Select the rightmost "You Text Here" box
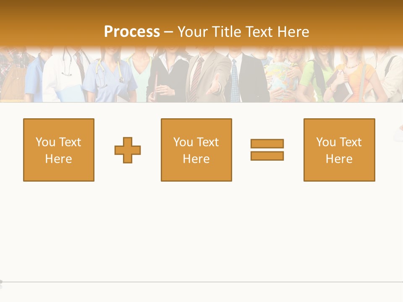 pyautogui.click(x=339, y=150)
